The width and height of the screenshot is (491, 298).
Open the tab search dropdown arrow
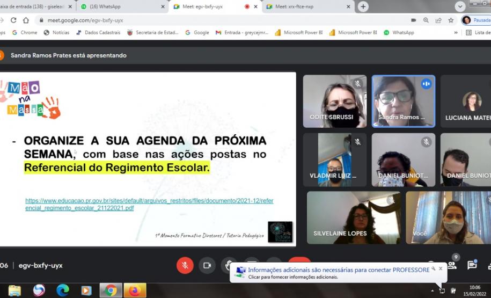click(460, 6)
